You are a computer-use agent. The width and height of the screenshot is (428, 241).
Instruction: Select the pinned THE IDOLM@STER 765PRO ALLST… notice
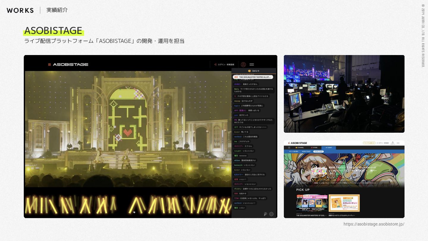[x=253, y=77]
